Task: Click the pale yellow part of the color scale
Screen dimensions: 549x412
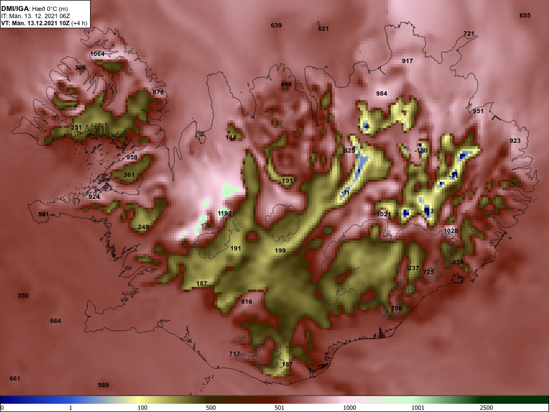Action: 140,400
